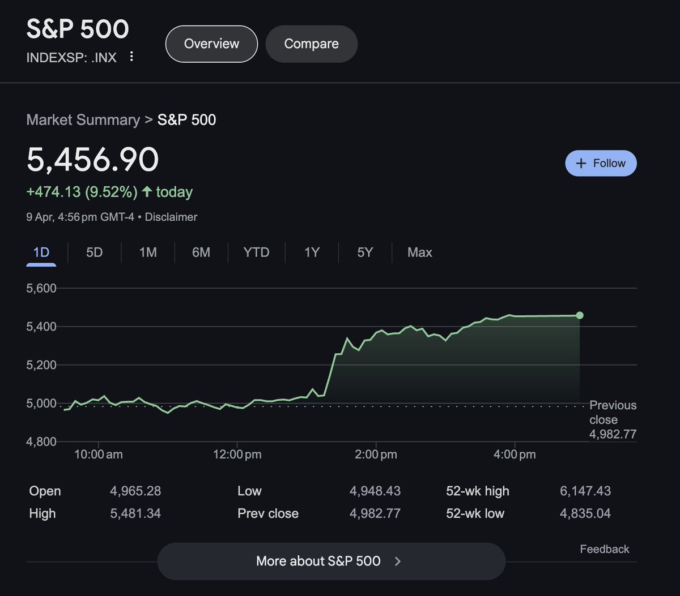Open the Market Summary breadcrumb link

pos(83,120)
